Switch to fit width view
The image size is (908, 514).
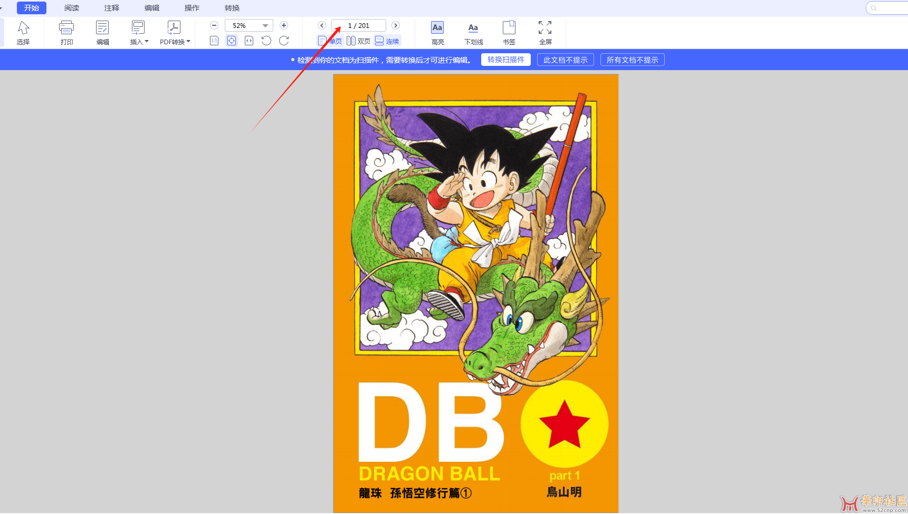249,41
